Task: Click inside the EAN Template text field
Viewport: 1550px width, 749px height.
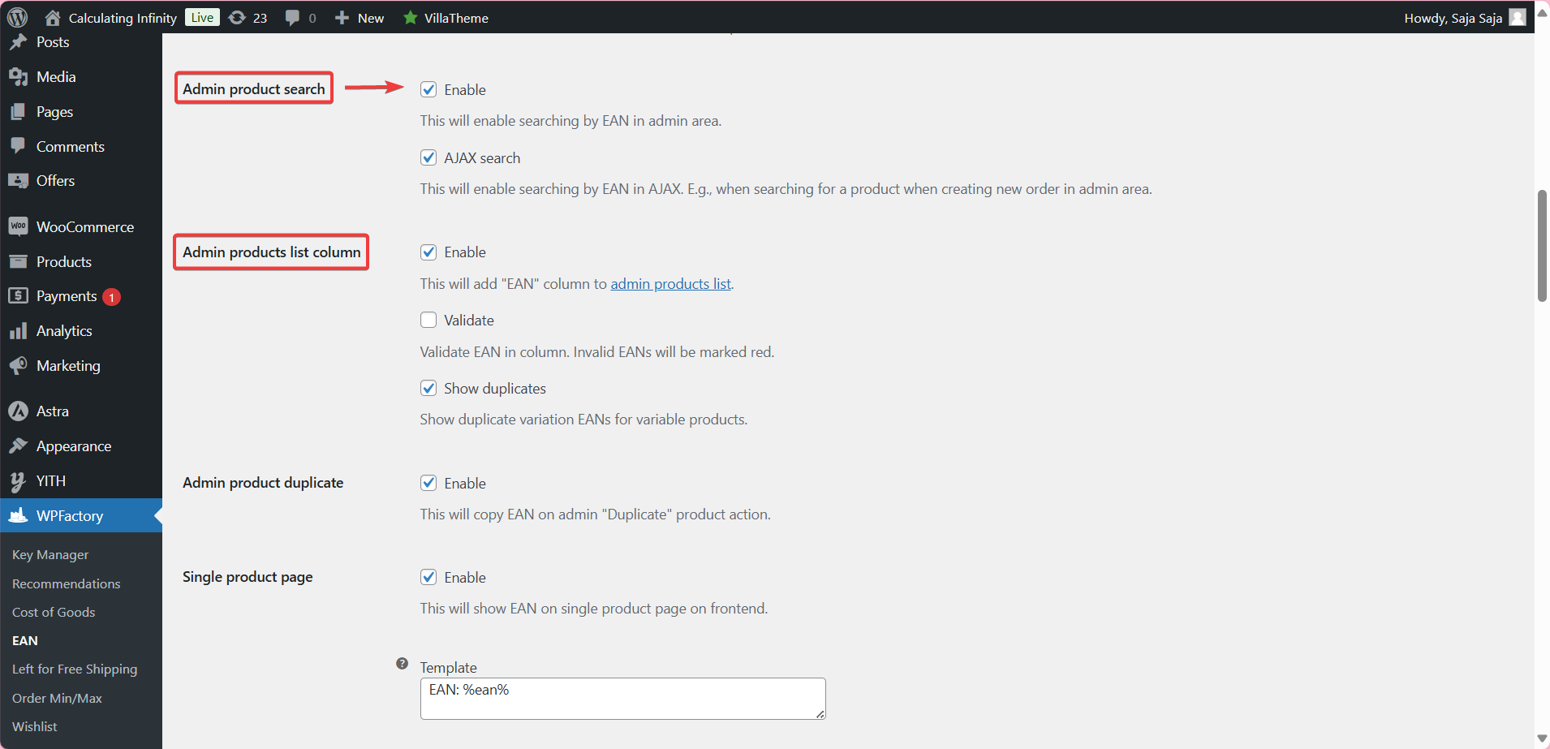Action: [621, 698]
